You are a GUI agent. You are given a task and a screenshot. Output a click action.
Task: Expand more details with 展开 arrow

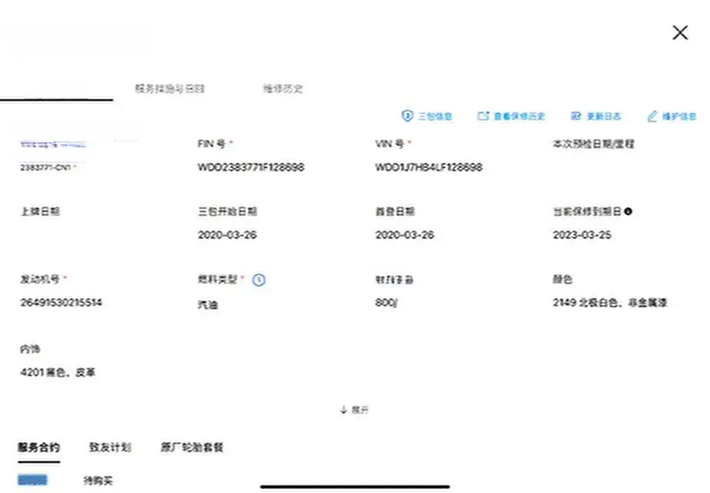click(x=344, y=410)
